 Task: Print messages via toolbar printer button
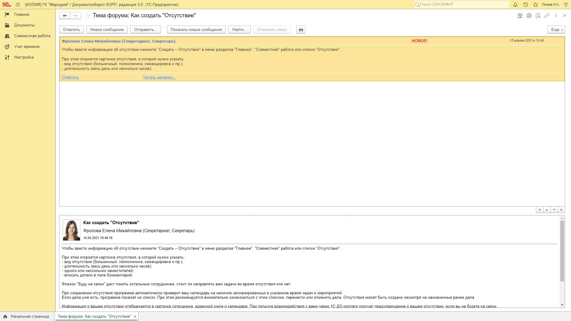[x=301, y=30]
